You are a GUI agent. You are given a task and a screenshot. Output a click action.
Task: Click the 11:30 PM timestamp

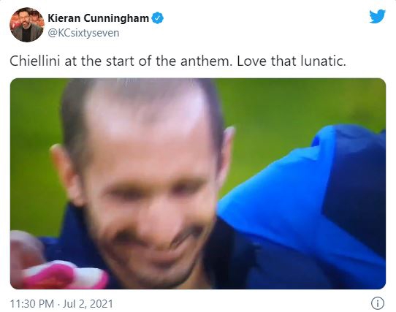(x=32, y=304)
